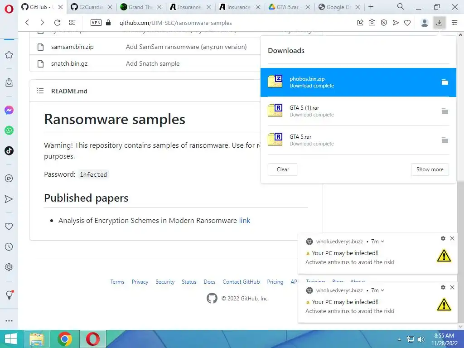Viewport: 464px width, 348px height.
Task: Select phobos.bin.zip in Downloads list
Action: tap(358, 82)
